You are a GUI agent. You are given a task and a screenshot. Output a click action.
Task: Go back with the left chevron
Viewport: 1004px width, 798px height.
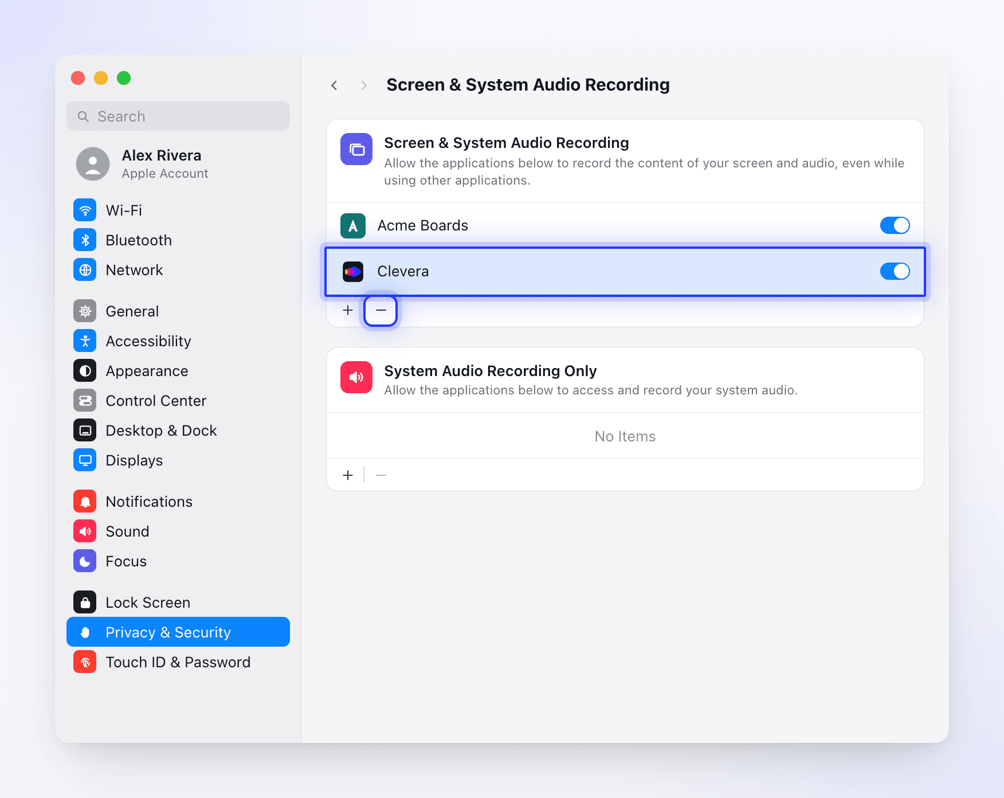click(334, 85)
